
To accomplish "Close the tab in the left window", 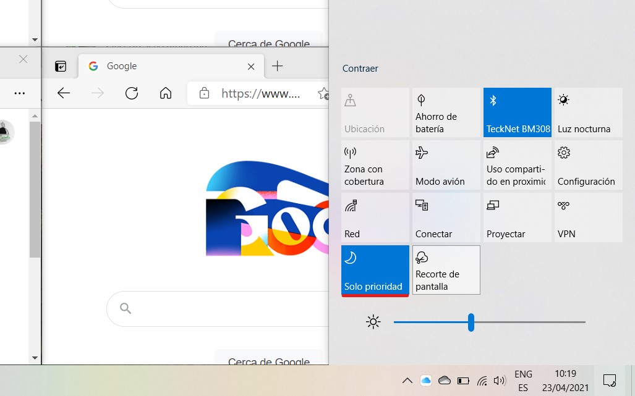I will tap(23, 59).
